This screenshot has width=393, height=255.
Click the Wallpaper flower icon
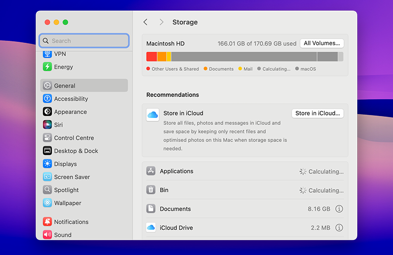pos(47,203)
